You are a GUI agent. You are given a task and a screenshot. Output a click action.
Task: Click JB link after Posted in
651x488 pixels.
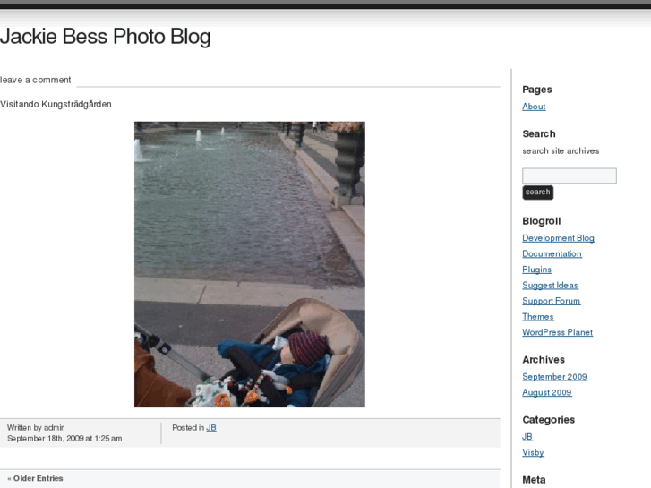point(211,428)
